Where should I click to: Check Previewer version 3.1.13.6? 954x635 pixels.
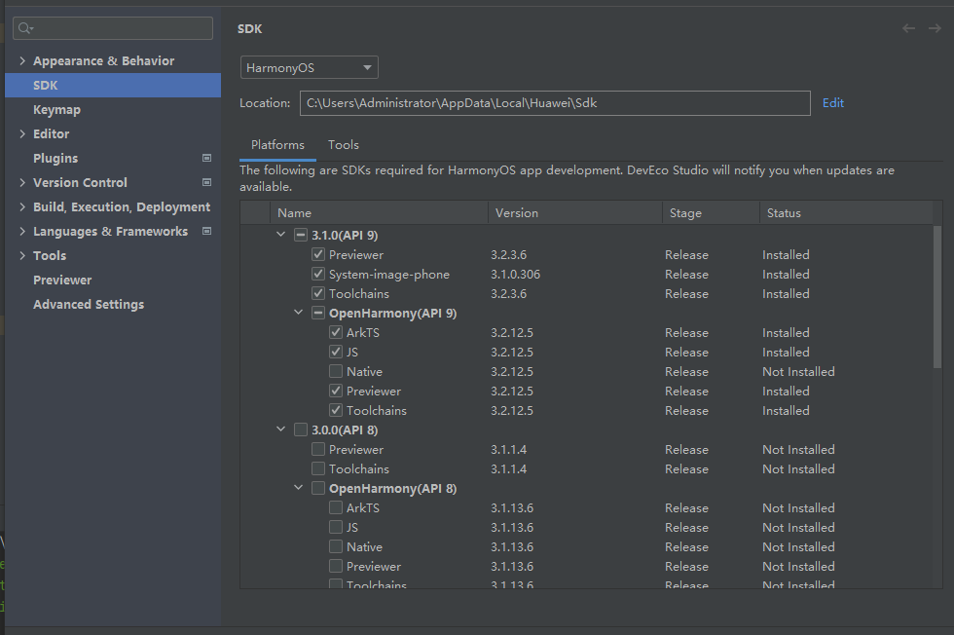point(336,566)
